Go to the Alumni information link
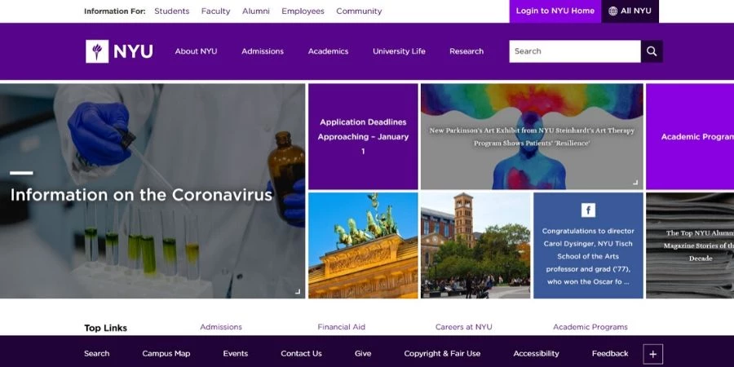The height and width of the screenshot is (367, 734). (255, 11)
